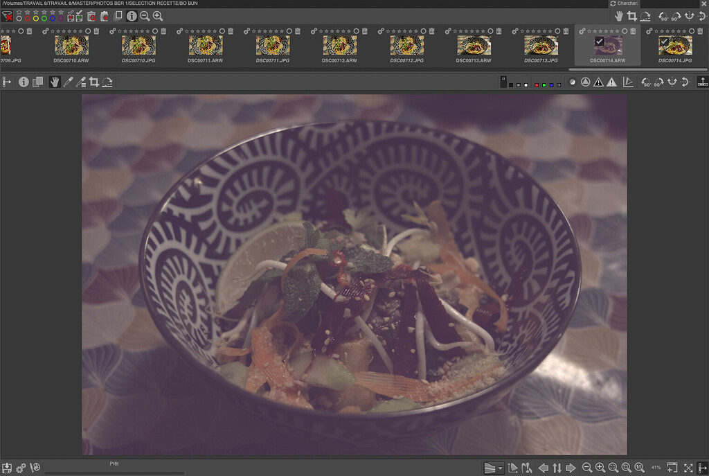The width and height of the screenshot is (709, 476).
Task: Rotate thumbnails left 90° in top toolbar
Action: pyautogui.click(x=663, y=17)
